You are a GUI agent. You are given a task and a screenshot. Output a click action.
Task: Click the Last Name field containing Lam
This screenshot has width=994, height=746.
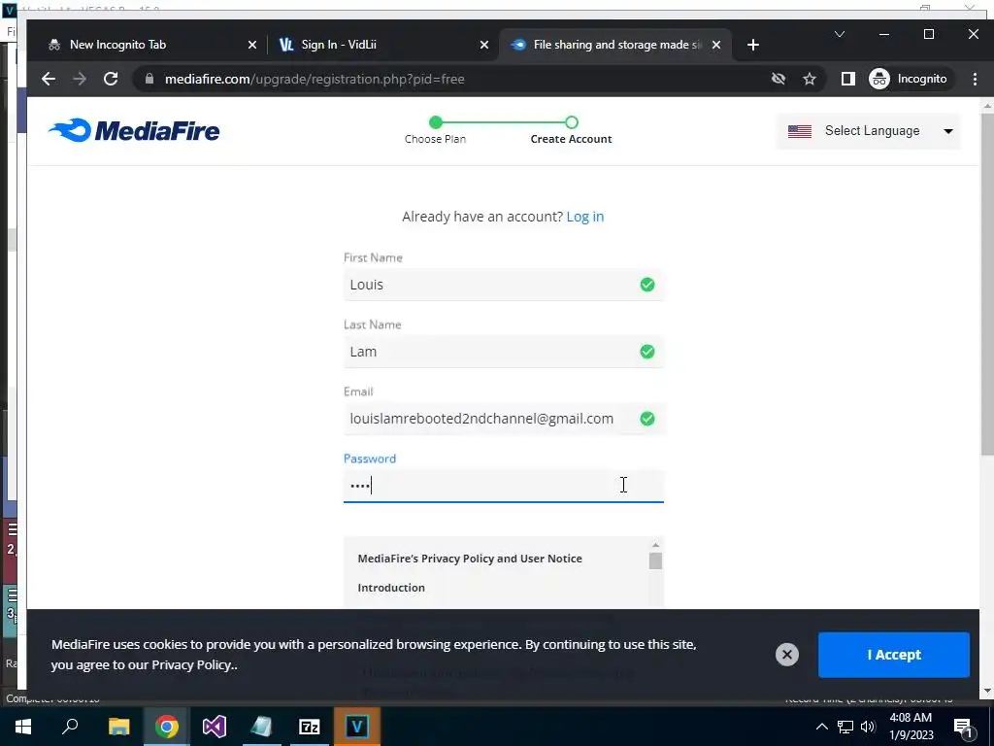[x=504, y=352]
